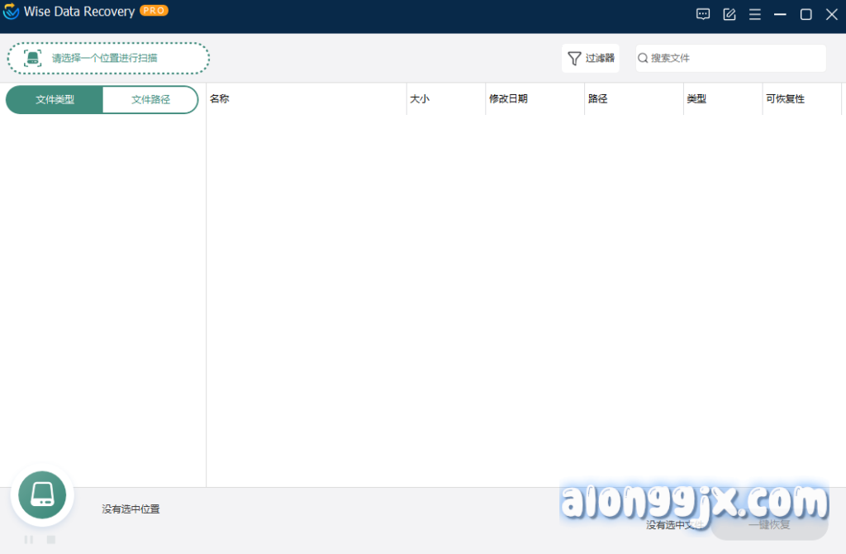Click the round green drive icon
The height and width of the screenshot is (554, 846).
(x=42, y=494)
